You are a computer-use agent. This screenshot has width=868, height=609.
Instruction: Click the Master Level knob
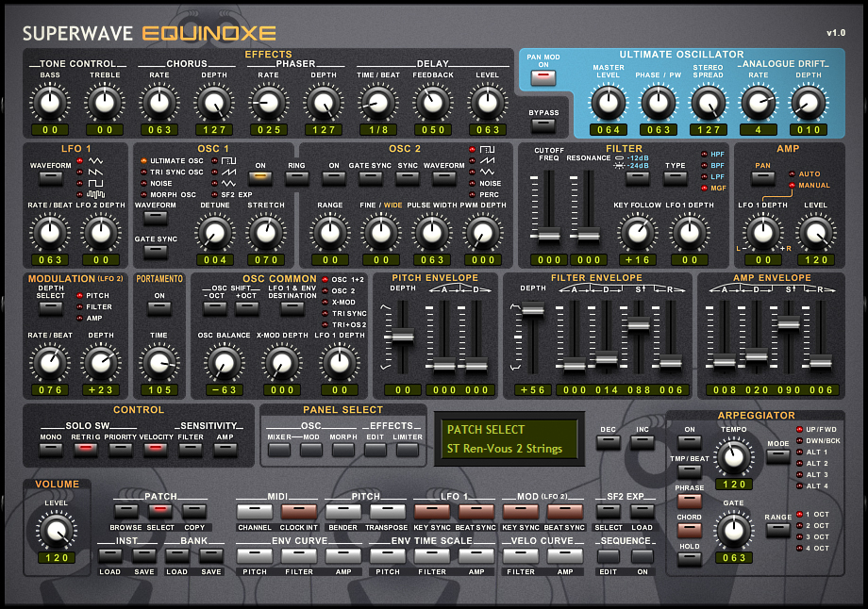[609, 102]
